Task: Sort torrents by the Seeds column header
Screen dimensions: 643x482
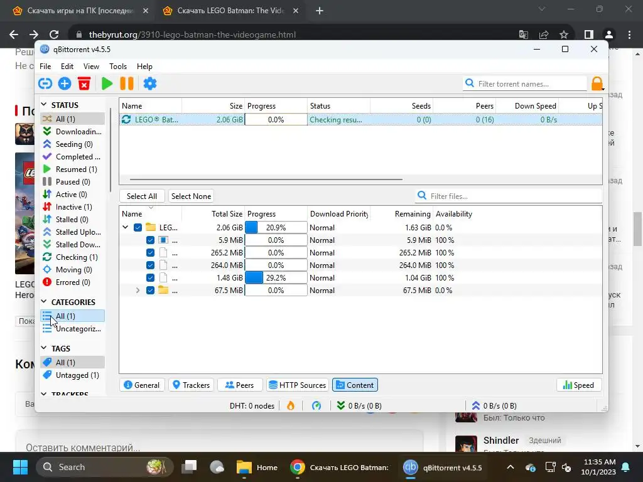Action: click(401, 105)
